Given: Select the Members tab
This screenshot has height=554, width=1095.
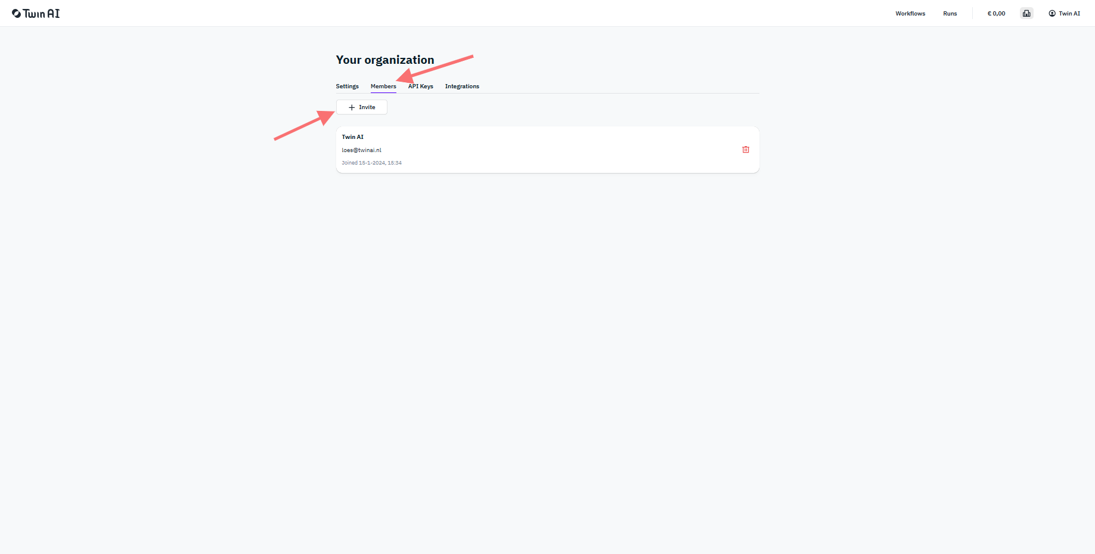Looking at the screenshot, I should [383, 86].
